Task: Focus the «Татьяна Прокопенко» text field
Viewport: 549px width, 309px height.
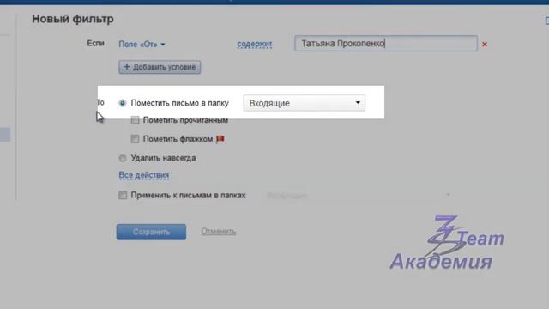Action: coord(386,44)
